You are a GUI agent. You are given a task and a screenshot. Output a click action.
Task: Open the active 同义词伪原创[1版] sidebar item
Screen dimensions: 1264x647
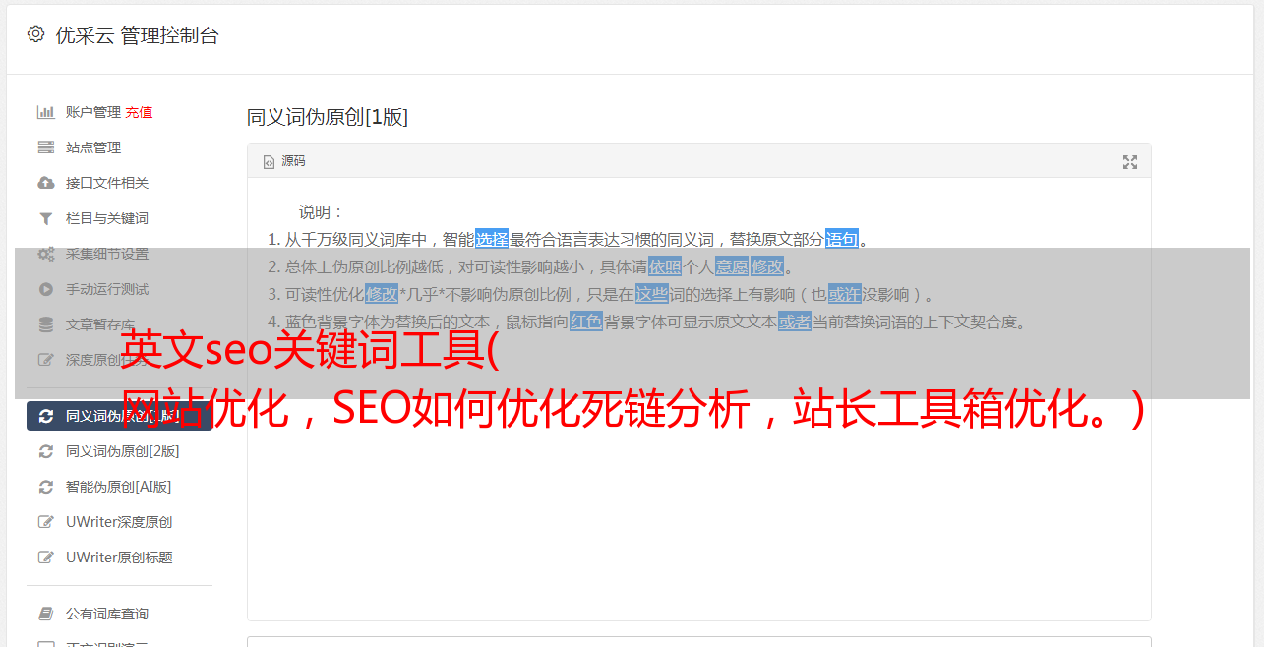tap(119, 416)
